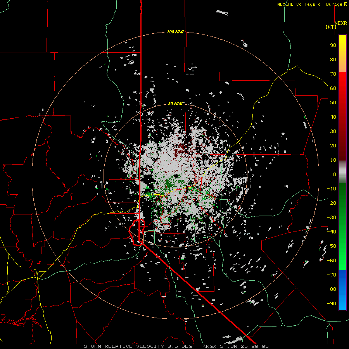Click the -60 label on the velocity scale
Screen dimensions: 349x349
point(332,261)
